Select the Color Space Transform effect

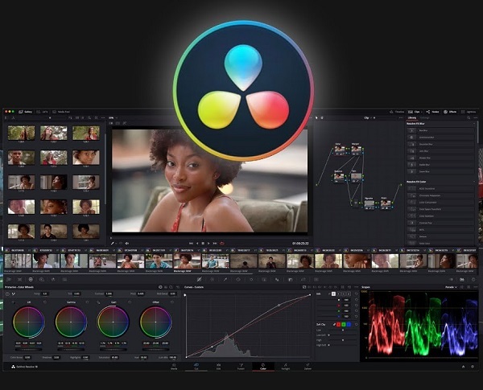point(441,209)
